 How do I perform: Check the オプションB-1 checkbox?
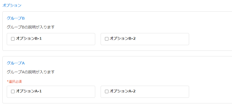click(x=13, y=39)
